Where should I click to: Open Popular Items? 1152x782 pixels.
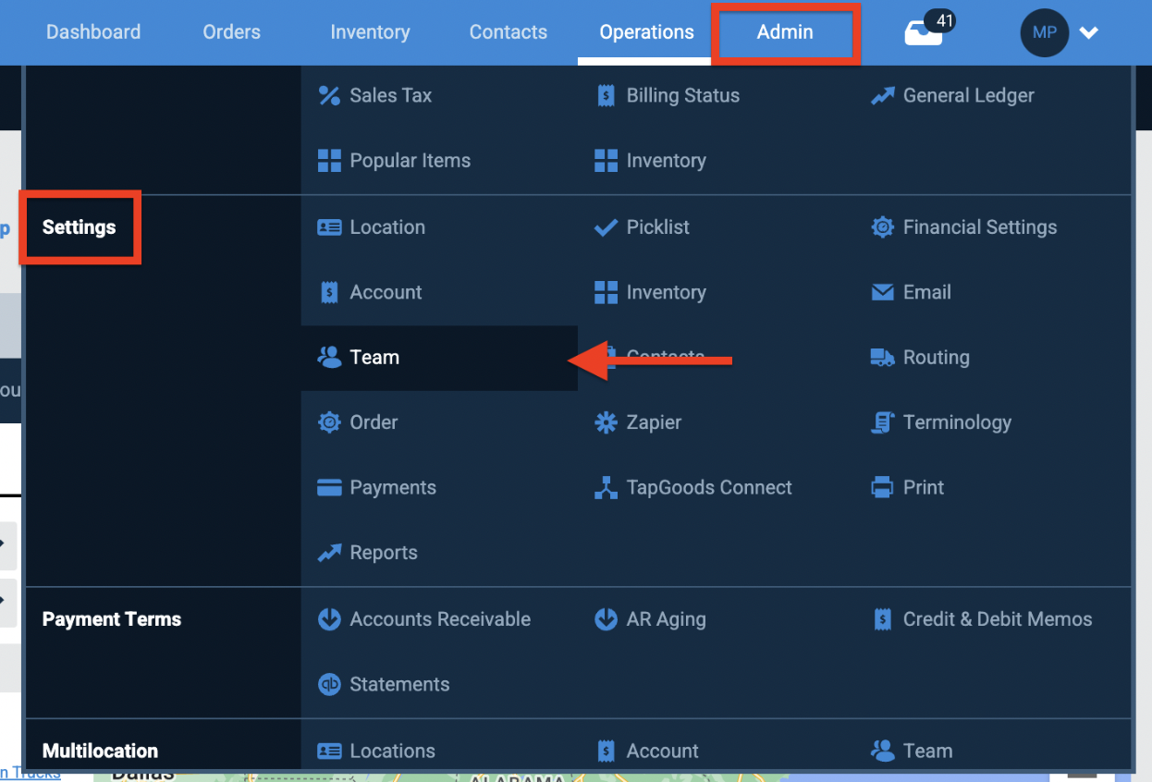[x=410, y=161]
